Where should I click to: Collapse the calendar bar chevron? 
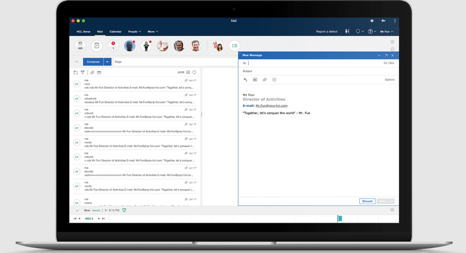(x=77, y=210)
